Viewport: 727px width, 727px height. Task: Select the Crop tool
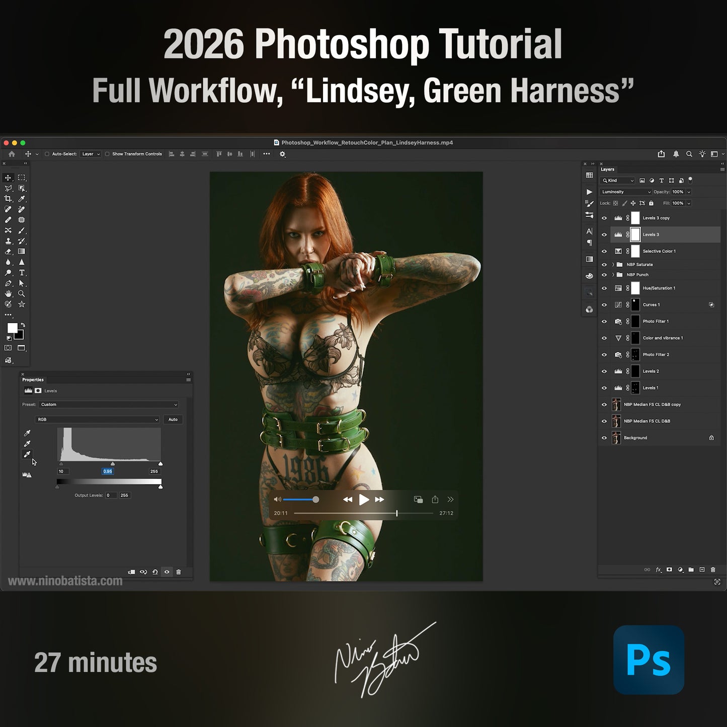(8, 198)
